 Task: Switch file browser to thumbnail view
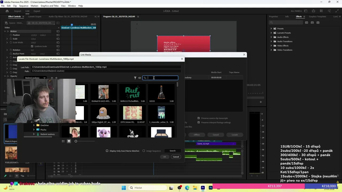point(69,141)
